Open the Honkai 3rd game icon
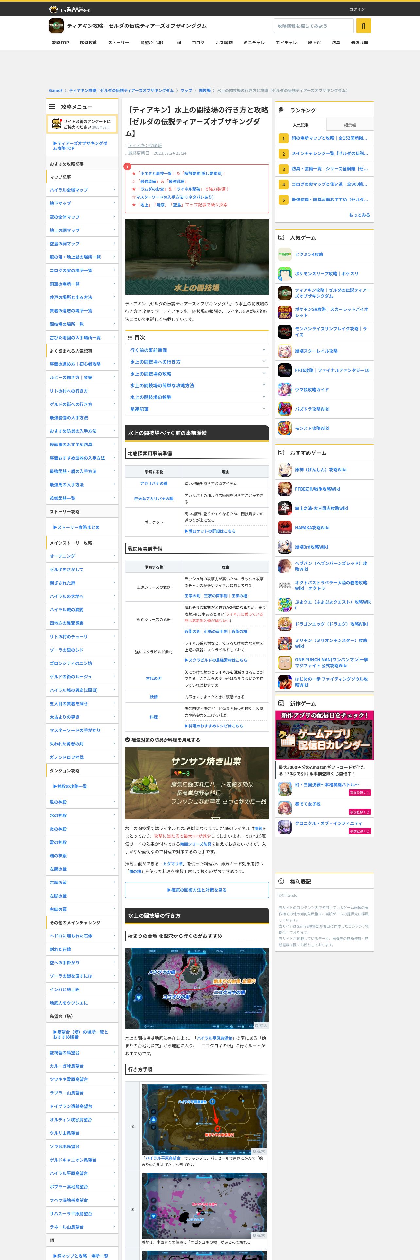Screen dimensions: 420x1260 point(285,547)
